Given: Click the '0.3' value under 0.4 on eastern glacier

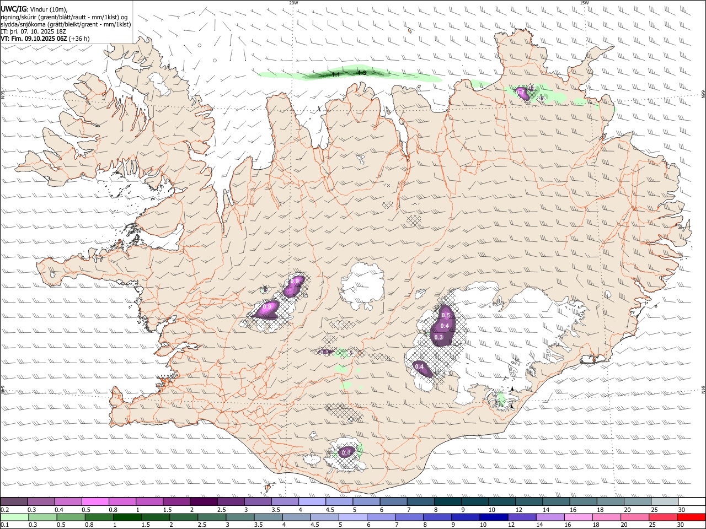Looking at the screenshot, I should (x=438, y=337).
